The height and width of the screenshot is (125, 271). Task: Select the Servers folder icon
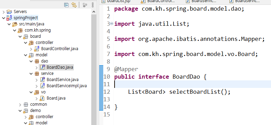(x=9, y=12)
